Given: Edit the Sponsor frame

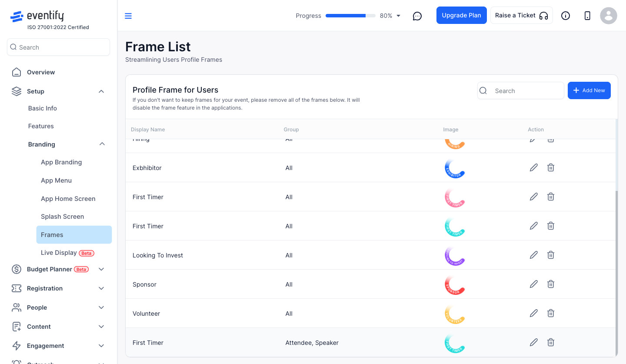Looking at the screenshot, I should pyautogui.click(x=534, y=284).
